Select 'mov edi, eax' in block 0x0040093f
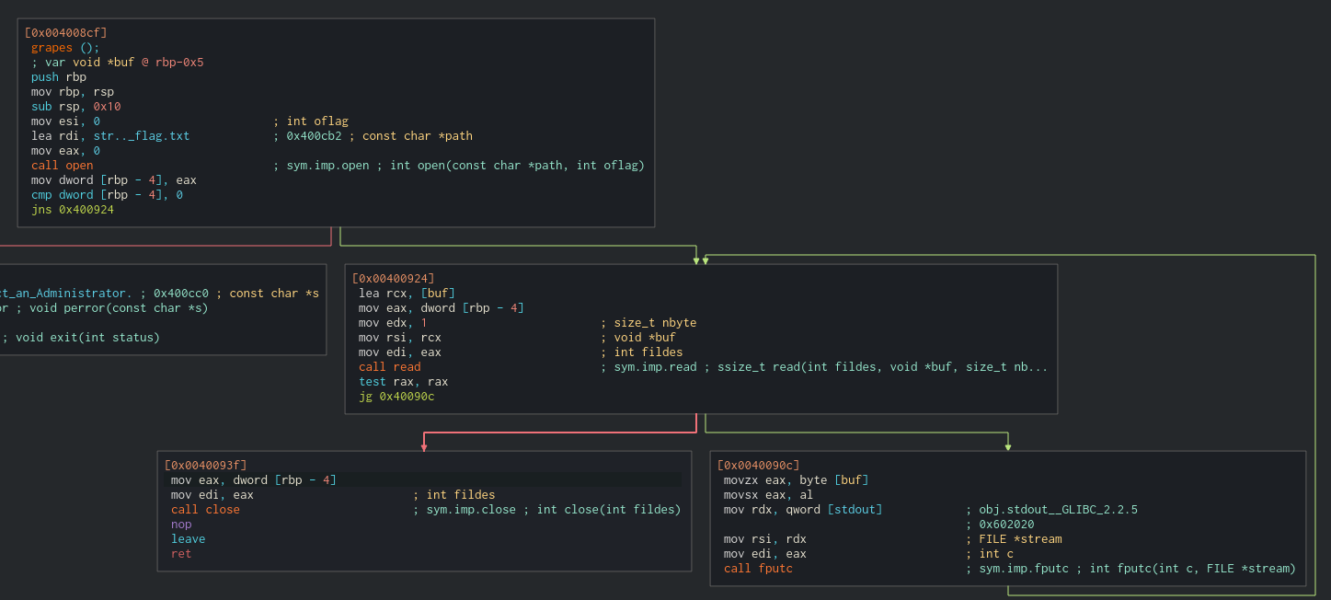Viewport: 1331px width, 600px height. (x=212, y=495)
